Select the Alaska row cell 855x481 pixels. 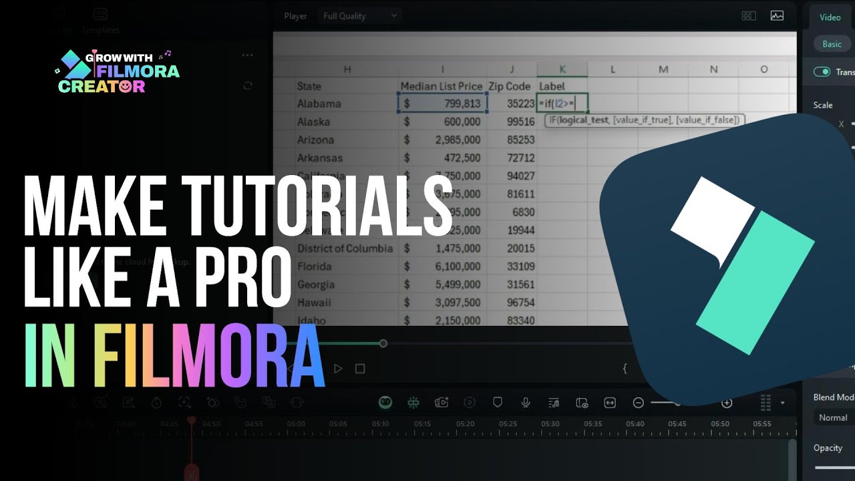pos(347,122)
